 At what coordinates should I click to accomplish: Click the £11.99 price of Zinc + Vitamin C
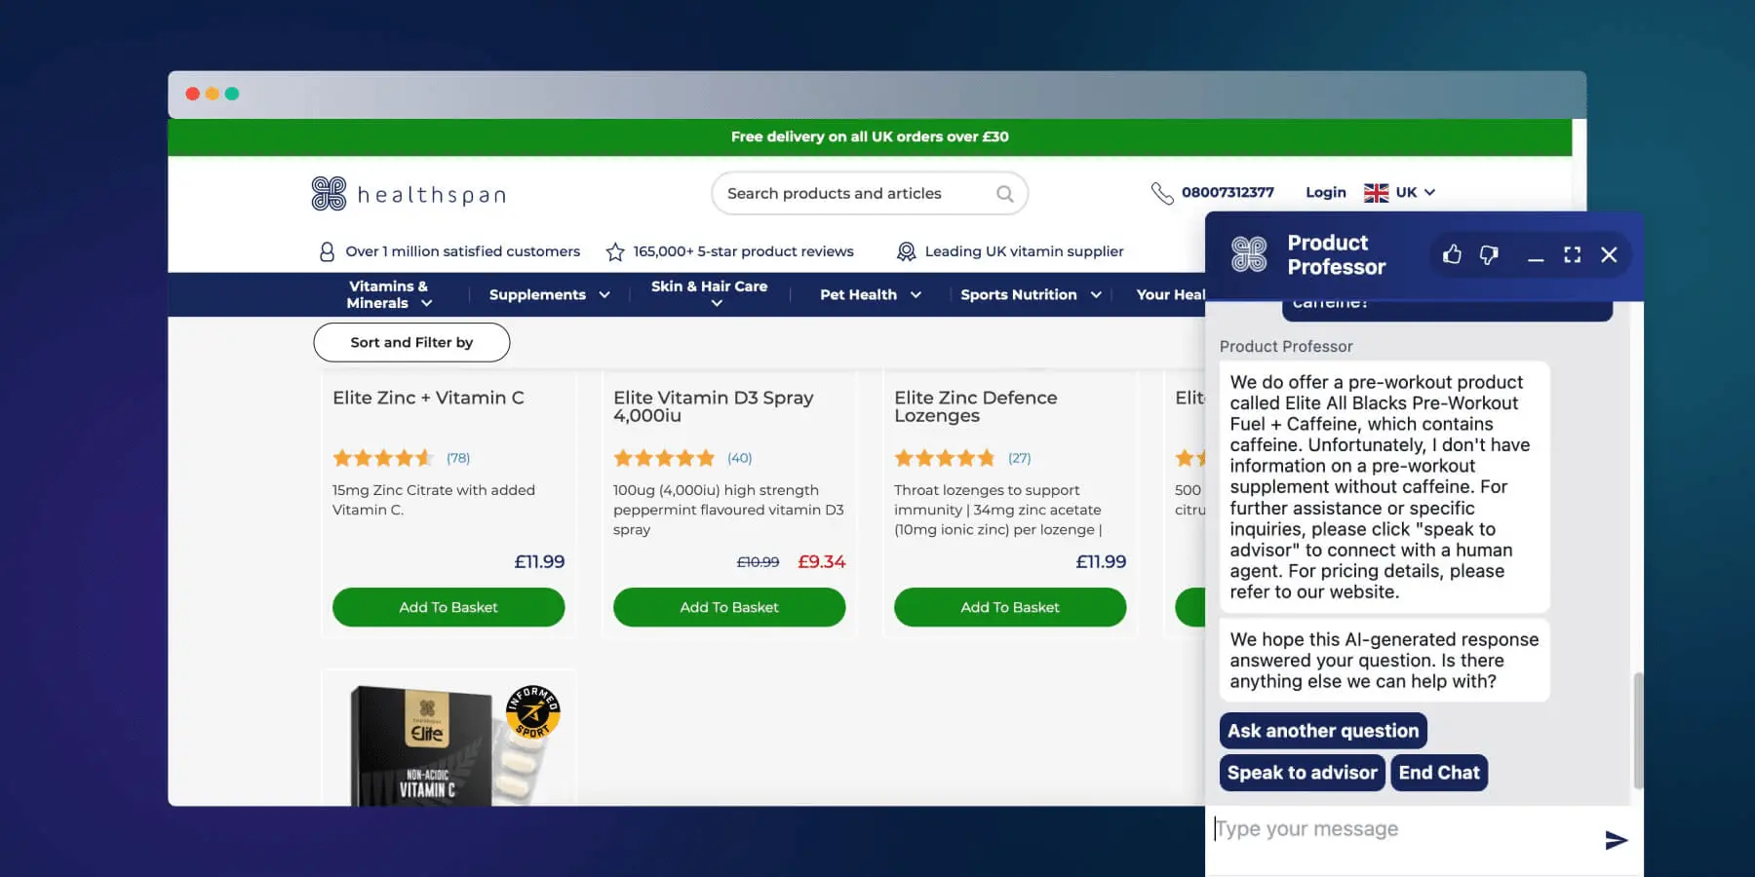pos(539,562)
